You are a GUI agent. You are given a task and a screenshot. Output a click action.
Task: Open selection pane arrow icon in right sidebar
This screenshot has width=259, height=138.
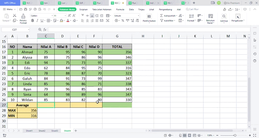[x=255, y=40]
